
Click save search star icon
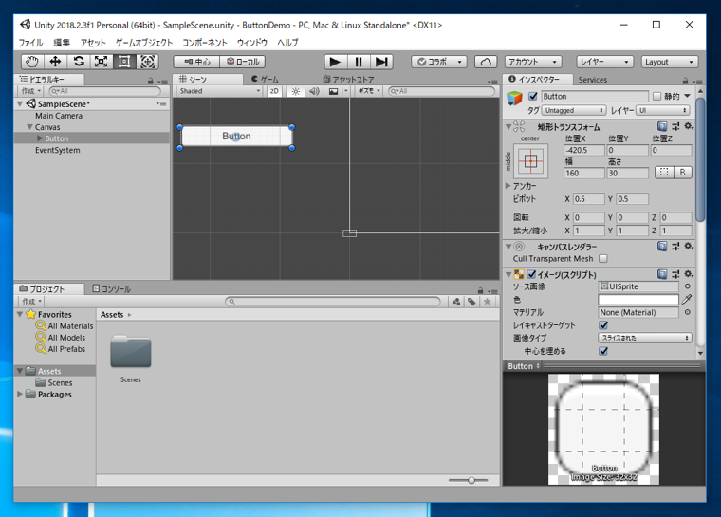click(487, 302)
